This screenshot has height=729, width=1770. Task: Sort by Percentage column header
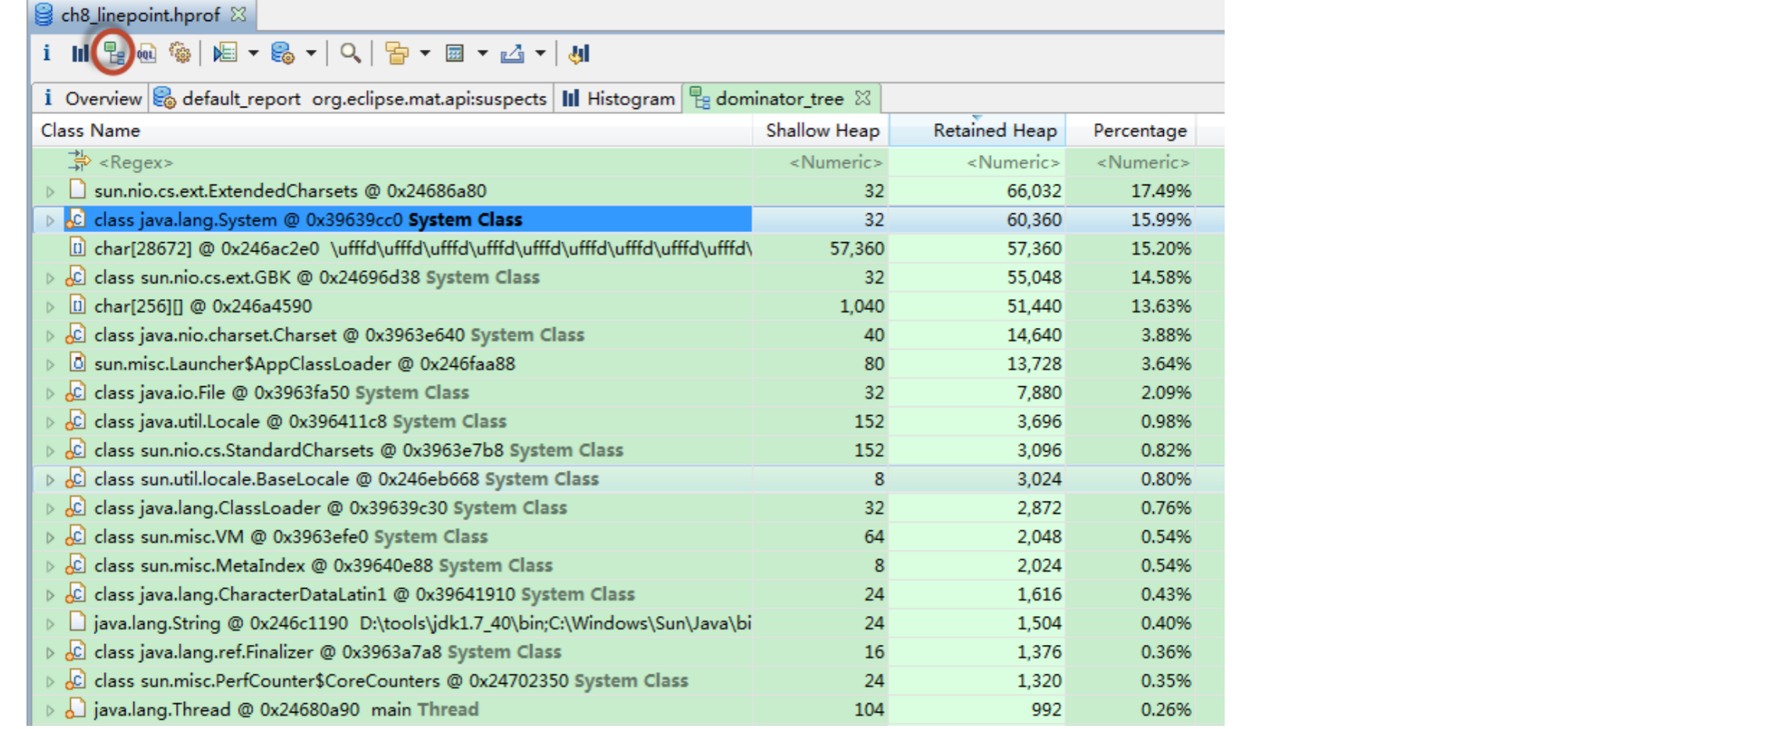[x=1130, y=130]
